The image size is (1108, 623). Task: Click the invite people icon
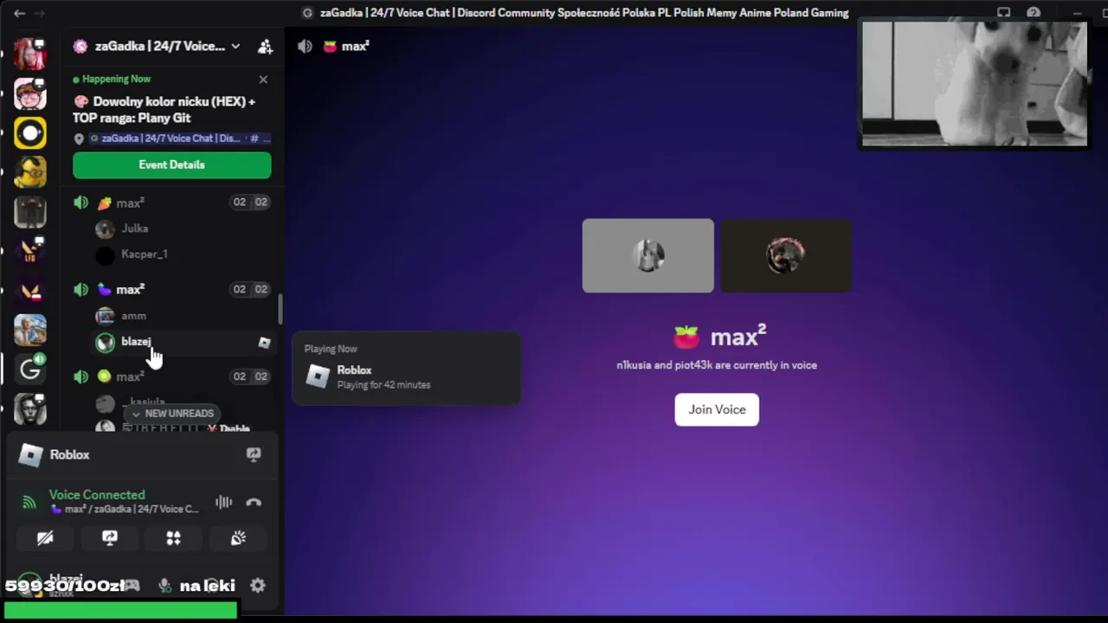pos(265,46)
